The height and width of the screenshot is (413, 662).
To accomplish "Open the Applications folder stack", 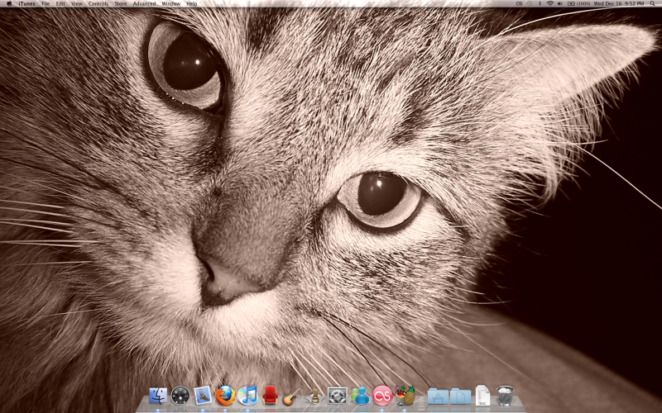I will 438,396.
